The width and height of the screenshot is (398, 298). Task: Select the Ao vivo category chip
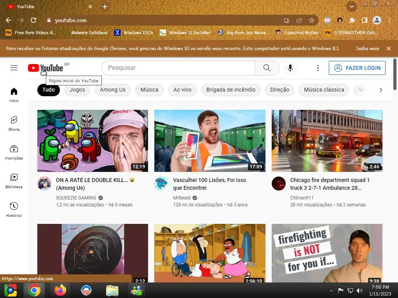(182, 90)
